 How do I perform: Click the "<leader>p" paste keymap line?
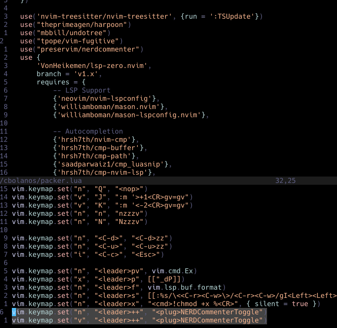coord(98,279)
